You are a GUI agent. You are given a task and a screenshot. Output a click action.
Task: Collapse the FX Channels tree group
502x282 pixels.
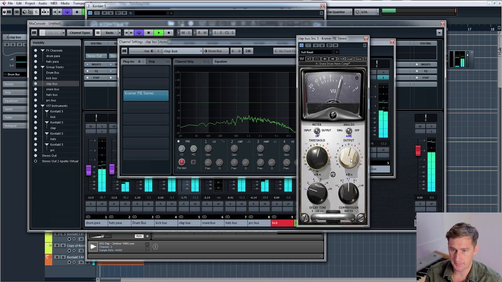click(42, 51)
